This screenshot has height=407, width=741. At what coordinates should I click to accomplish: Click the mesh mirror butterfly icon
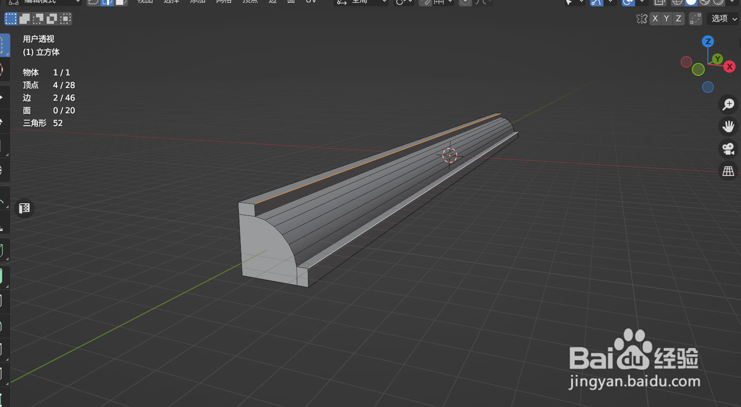tap(642, 19)
